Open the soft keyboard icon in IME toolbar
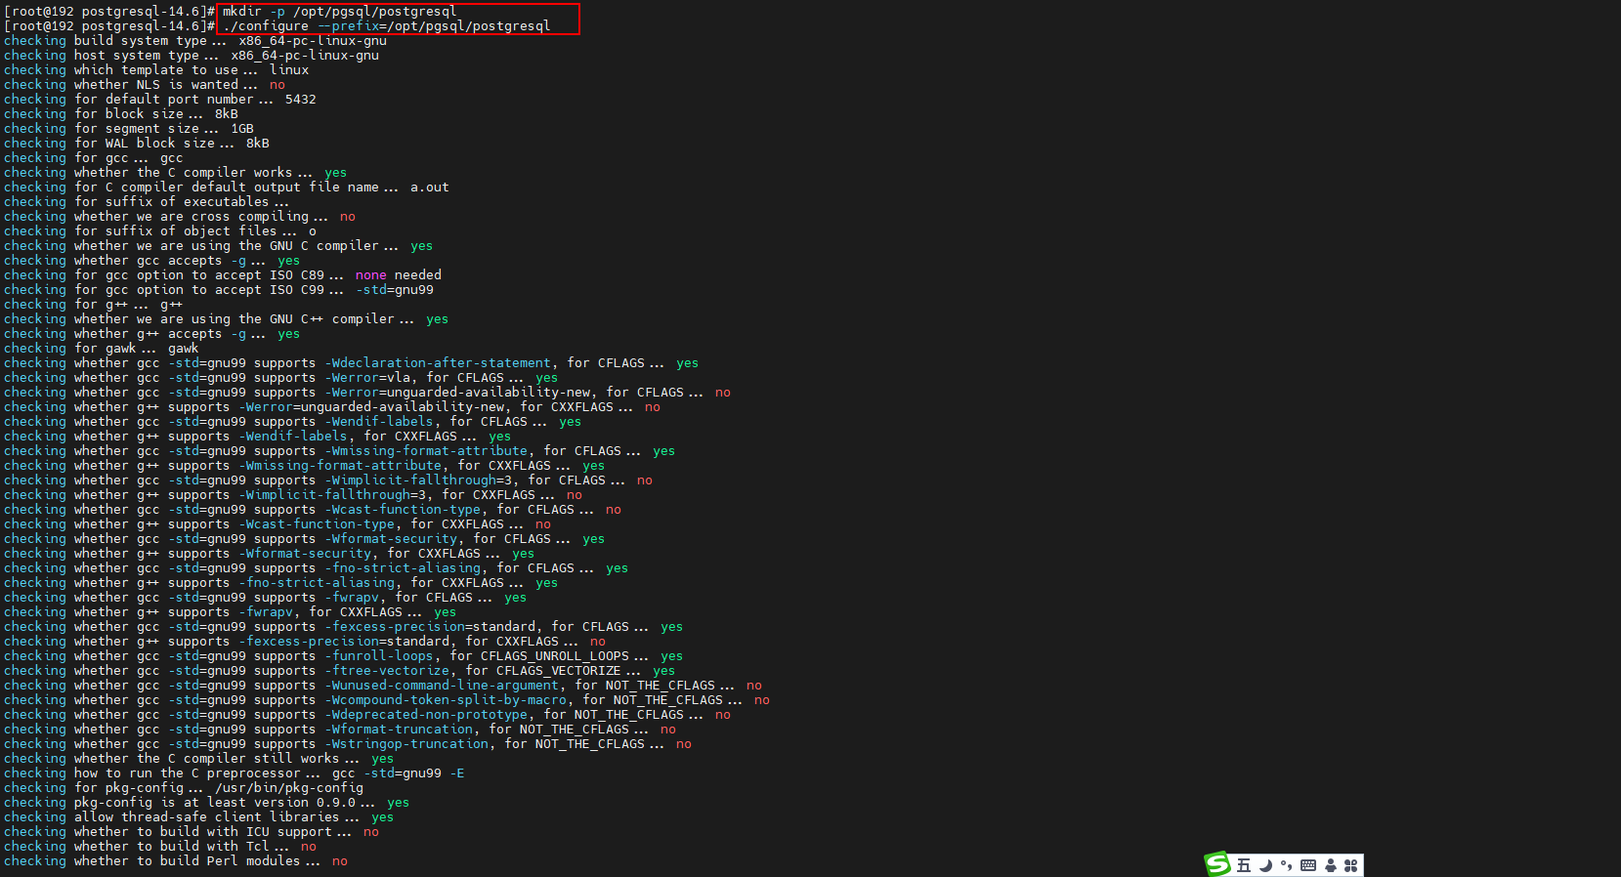The width and height of the screenshot is (1621, 877). pyautogui.click(x=1308, y=865)
